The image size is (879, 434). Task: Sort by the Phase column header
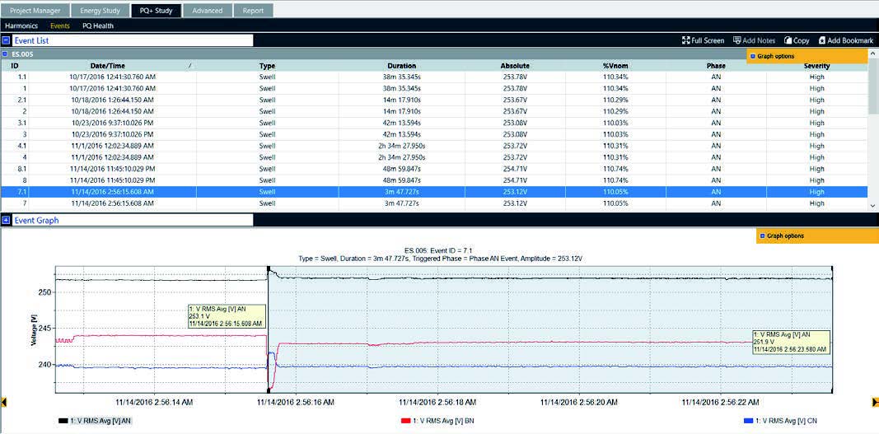coord(716,66)
